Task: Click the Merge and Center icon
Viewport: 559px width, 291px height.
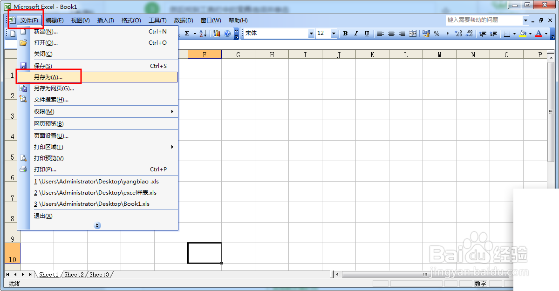Action: [x=413, y=34]
